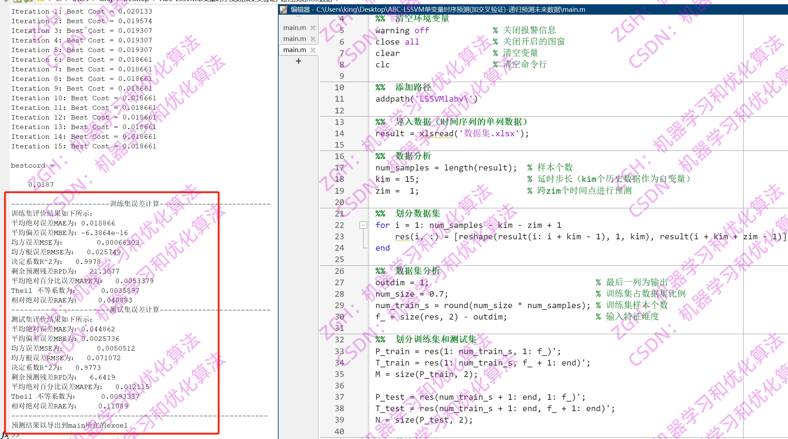Click the underlined xlsread warning
The height and width of the screenshot is (439, 788).
click(x=436, y=134)
